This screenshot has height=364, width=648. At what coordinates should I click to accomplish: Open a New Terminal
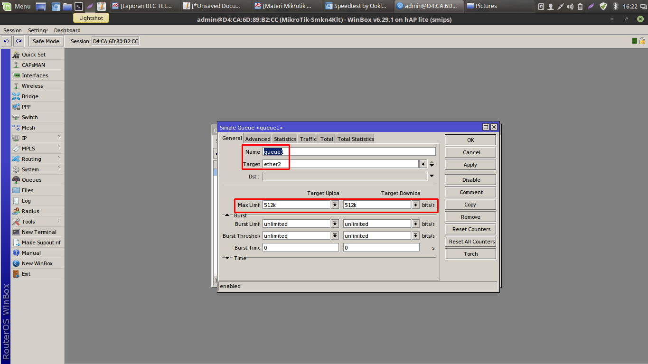(x=38, y=232)
